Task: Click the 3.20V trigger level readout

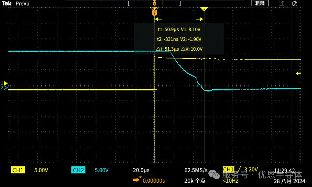Action: (x=251, y=169)
